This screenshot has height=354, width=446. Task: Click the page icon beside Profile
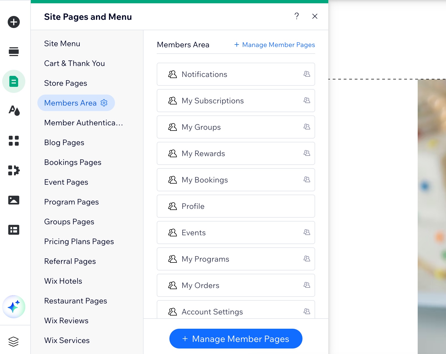tap(172, 206)
